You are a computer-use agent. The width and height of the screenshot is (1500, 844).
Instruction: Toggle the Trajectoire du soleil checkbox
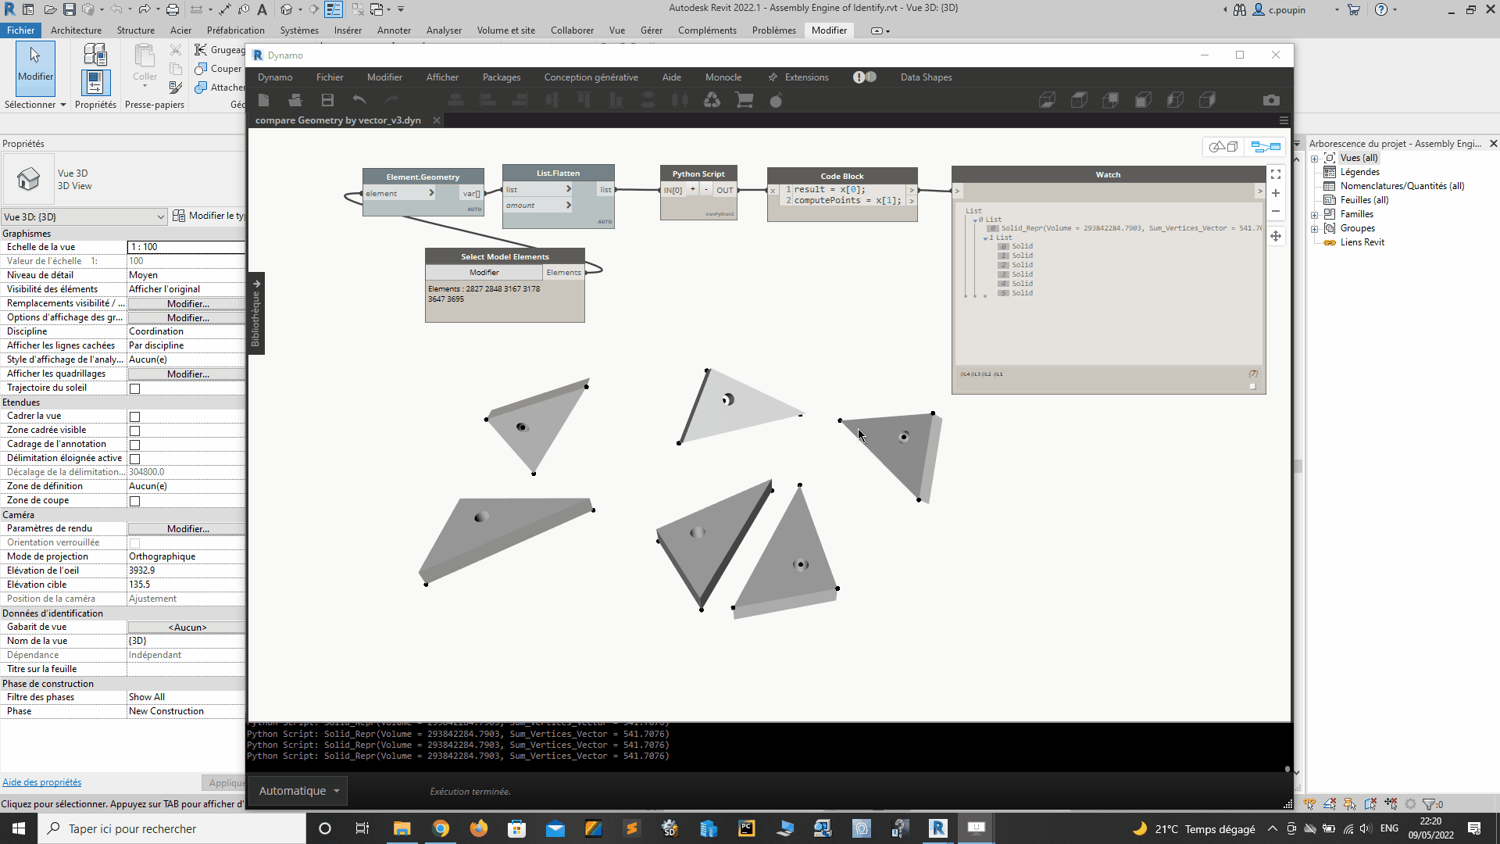[x=134, y=388]
